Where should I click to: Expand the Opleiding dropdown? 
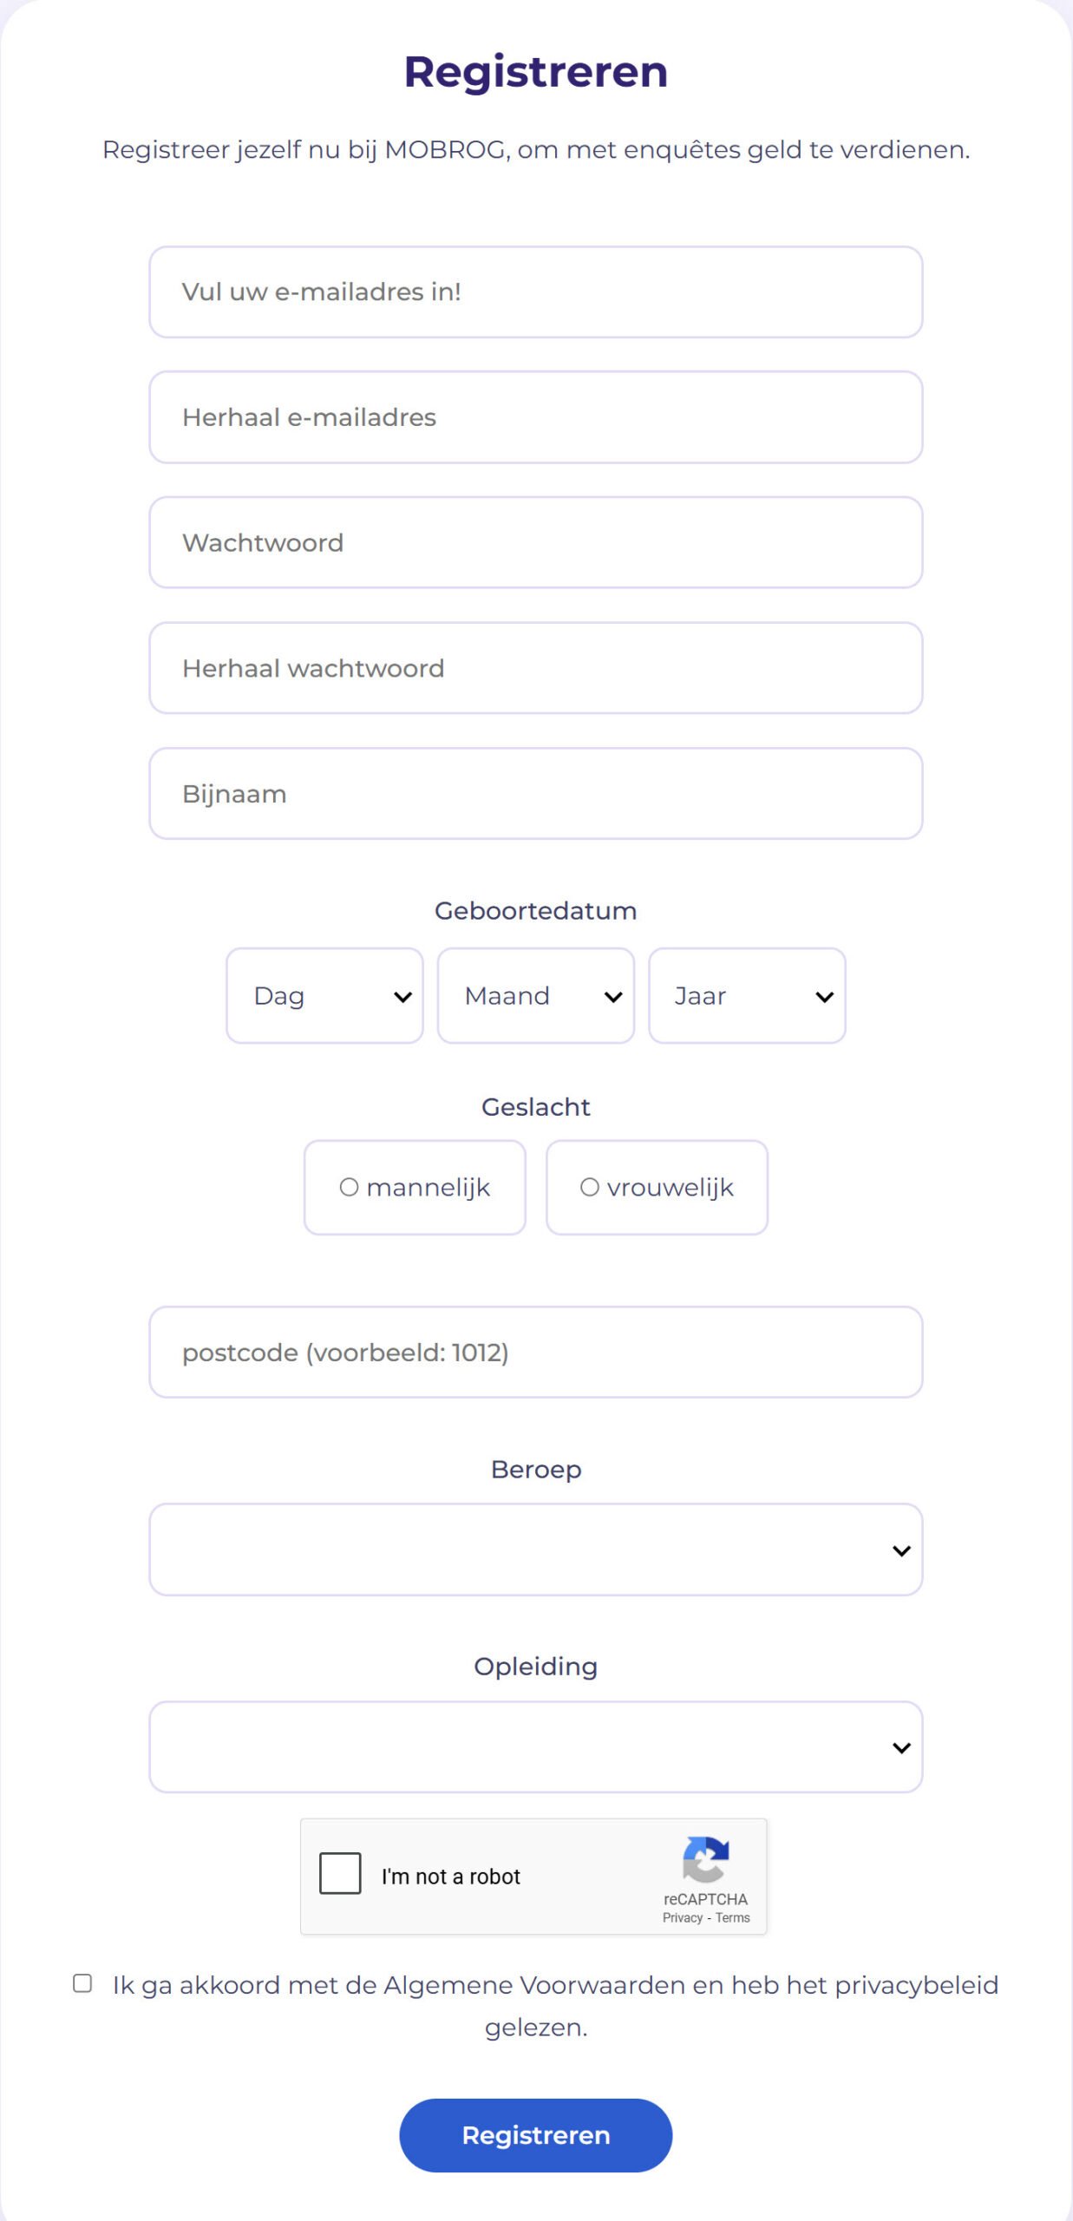tap(535, 1747)
